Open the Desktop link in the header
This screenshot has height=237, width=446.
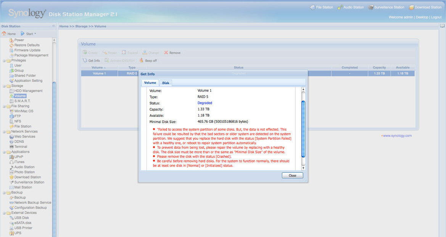(422, 17)
